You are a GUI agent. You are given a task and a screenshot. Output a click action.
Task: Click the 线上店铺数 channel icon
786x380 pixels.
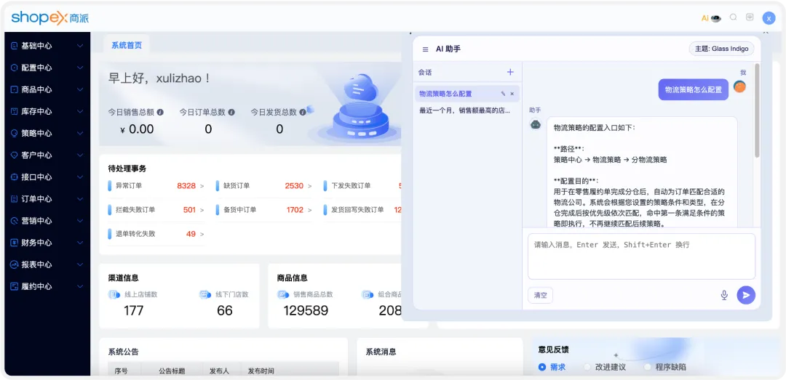point(114,295)
